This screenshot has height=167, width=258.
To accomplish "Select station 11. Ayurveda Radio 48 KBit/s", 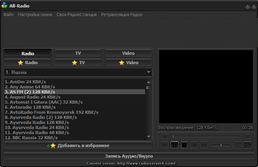I will (75, 132).
